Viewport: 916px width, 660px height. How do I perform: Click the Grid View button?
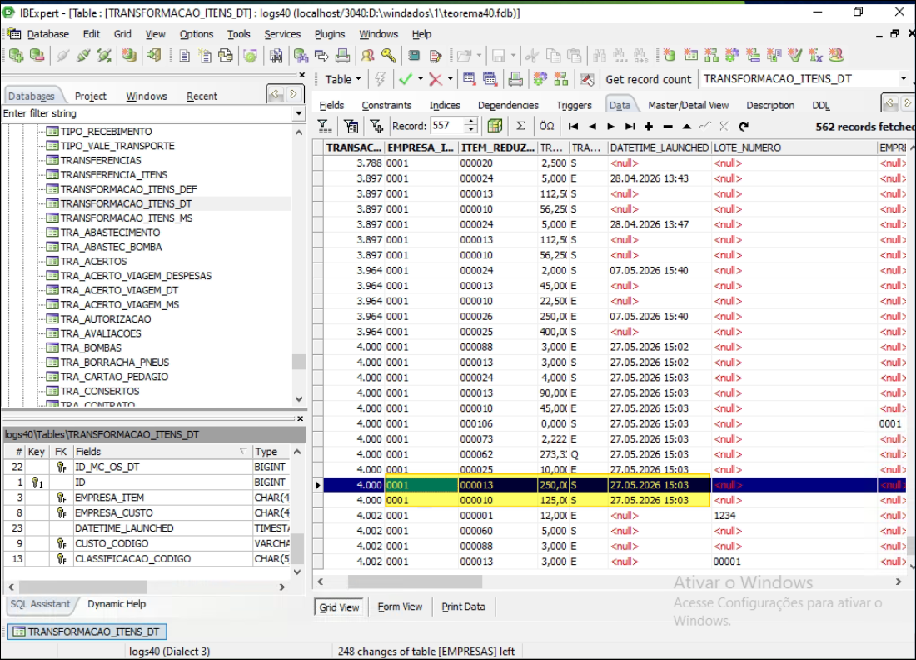click(x=339, y=607)
